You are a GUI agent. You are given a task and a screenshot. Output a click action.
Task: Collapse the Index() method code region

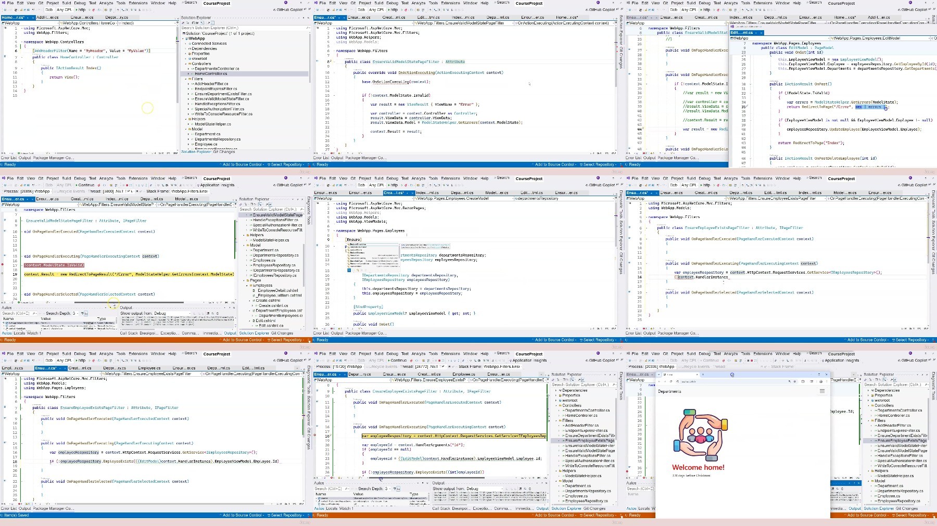22,68
